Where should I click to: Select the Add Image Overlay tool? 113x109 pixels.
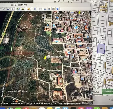tap(8, 9)
